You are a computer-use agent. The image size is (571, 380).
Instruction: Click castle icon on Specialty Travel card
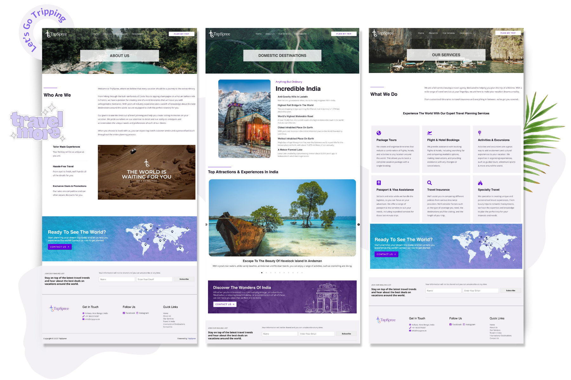[480, 183]
